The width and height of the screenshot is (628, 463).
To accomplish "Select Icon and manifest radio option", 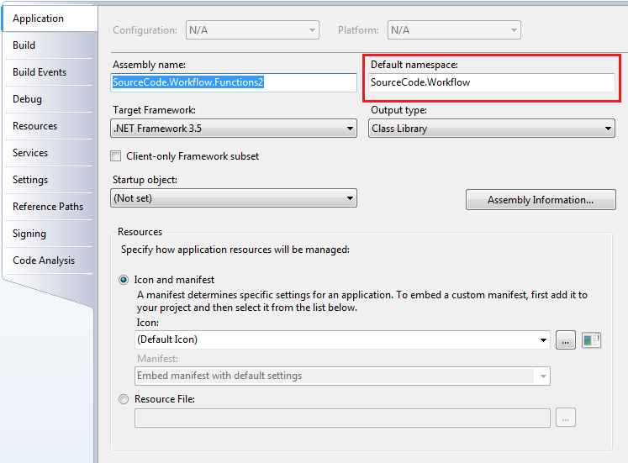I will (x=124, y=280).
